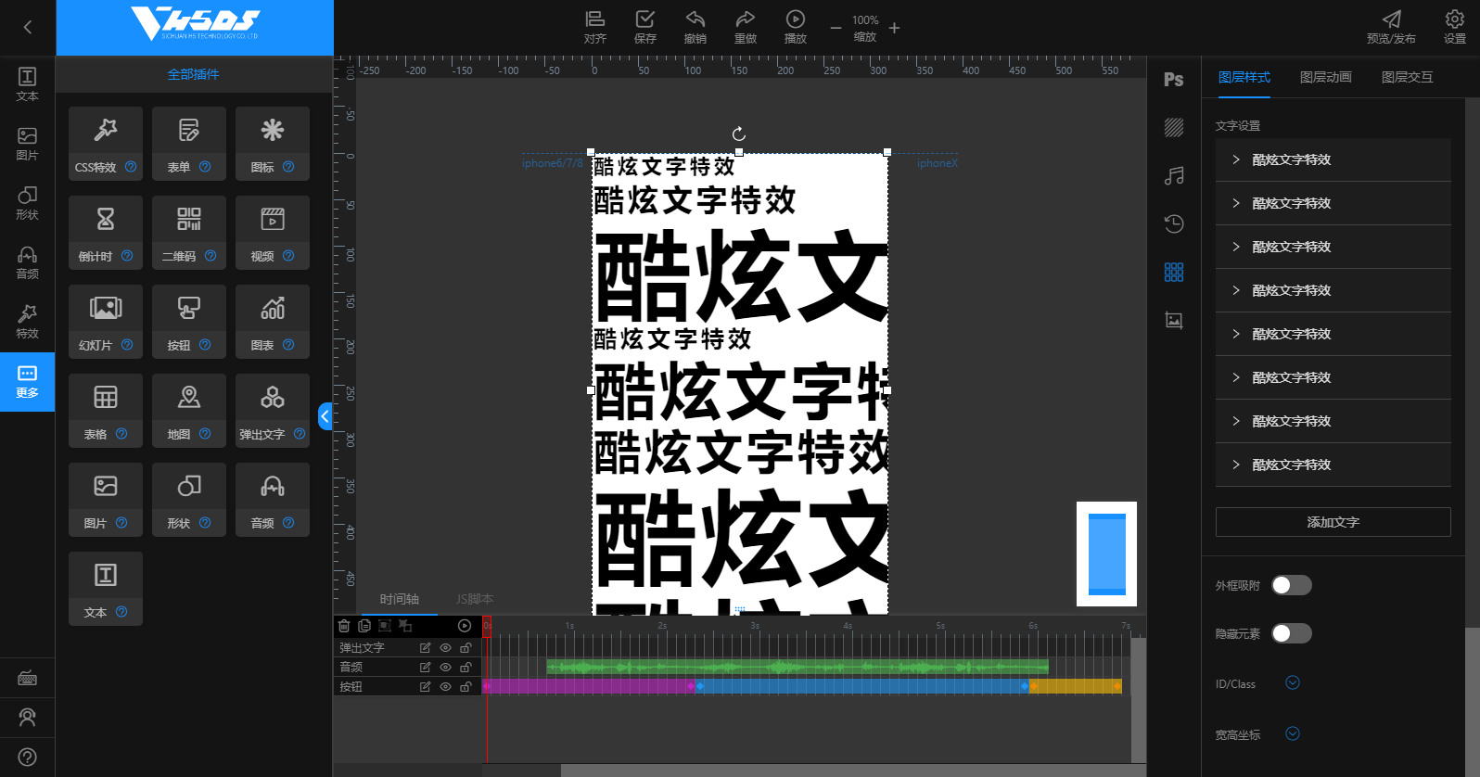Increase zoom with plus button
Screen dimensions: 1480x777
[894, 28]
